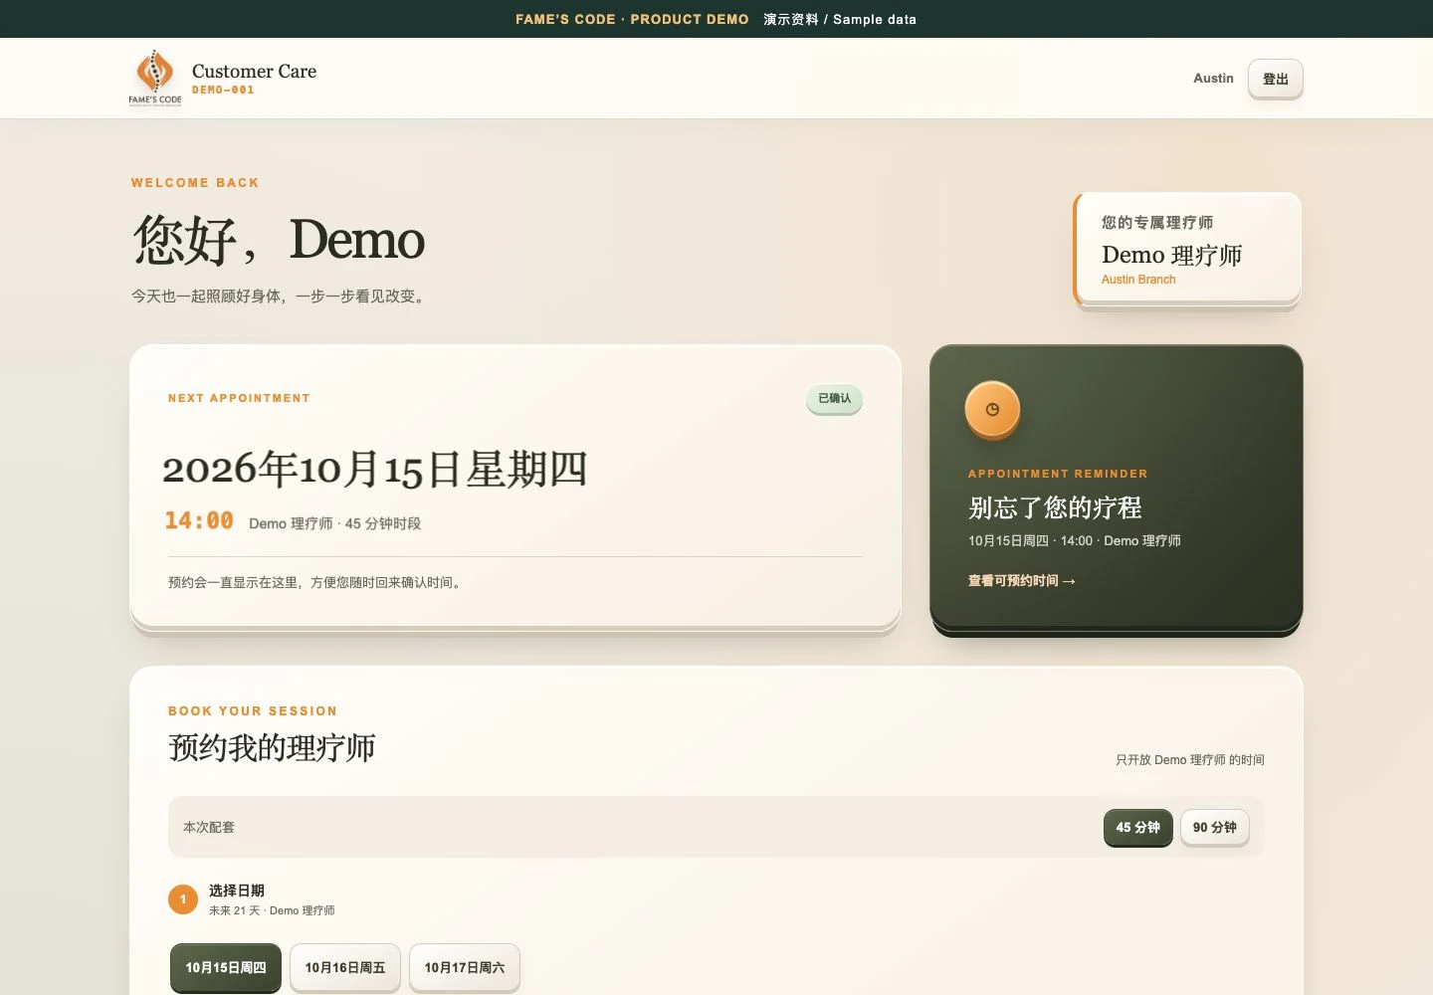
Task: Click the Austin account name
Action: [x=1213, y=79]
